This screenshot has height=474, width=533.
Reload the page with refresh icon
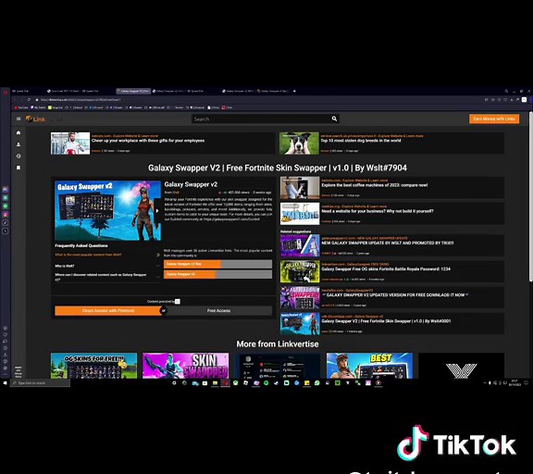click(29, 100)
